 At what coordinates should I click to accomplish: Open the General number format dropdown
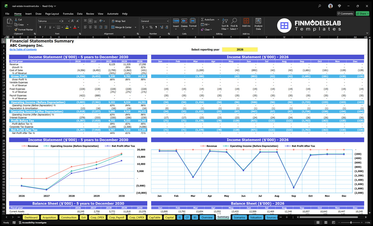pyautogui.click(x=168, y=21)
